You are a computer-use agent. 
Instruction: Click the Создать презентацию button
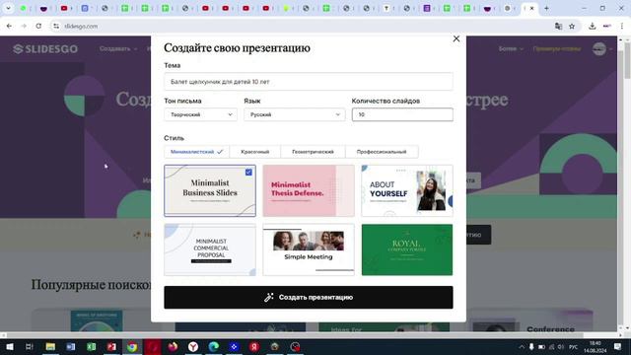[x=309, y=298]
